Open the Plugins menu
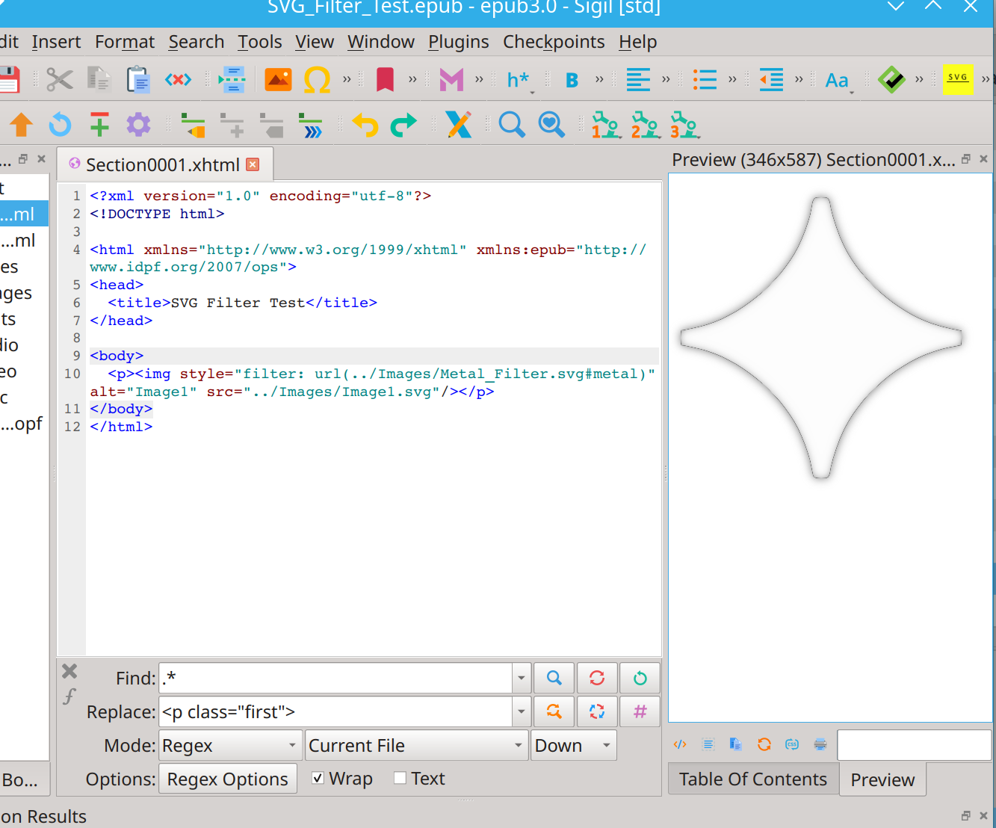Viewport: 996px width, 828px height. click(x=458, y=42)
